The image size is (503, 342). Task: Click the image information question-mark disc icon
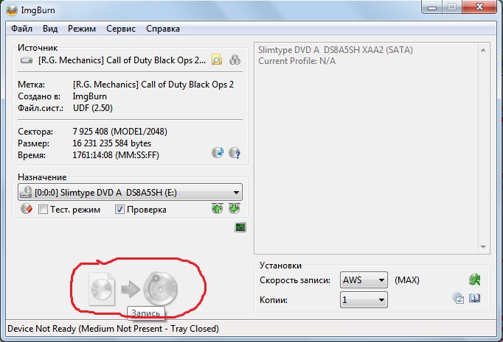tap(235, 152)
